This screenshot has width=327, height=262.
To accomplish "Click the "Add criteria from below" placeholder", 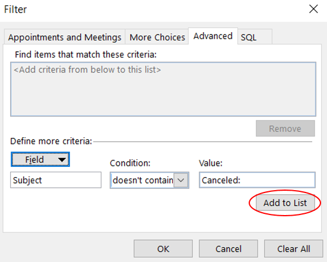I will 87,70.
